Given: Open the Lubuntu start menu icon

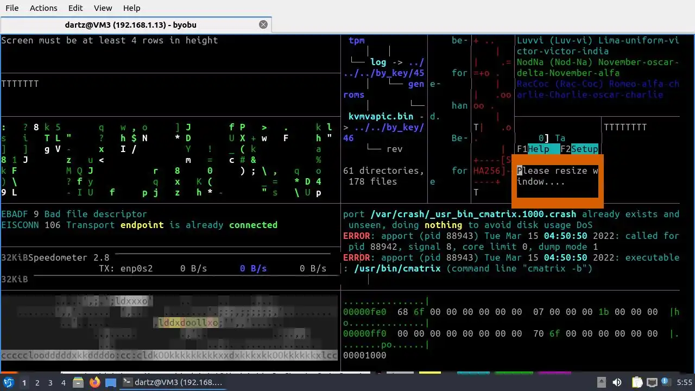Looking at the screenshot, I should point(9,382).
